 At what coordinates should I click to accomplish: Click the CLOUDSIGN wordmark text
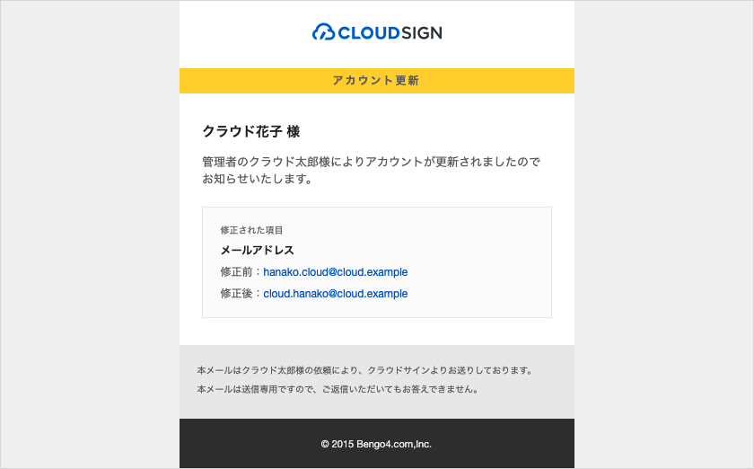tap(390, 32)
